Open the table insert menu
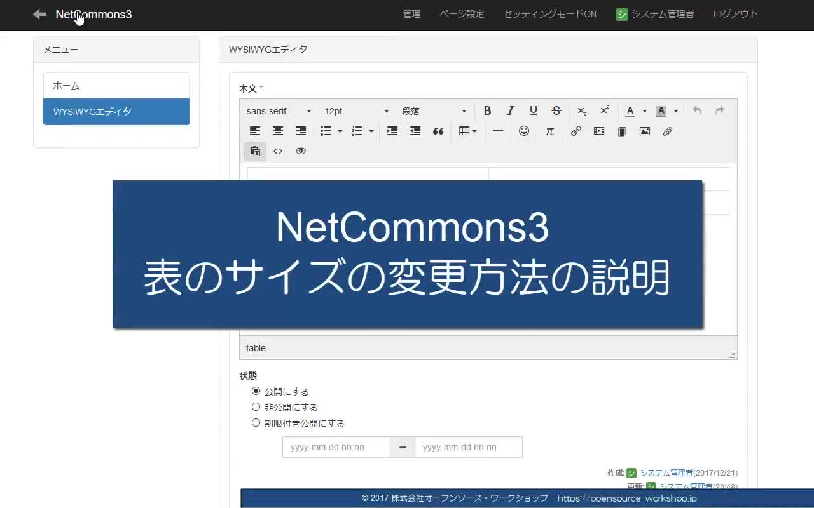Image resolution: width=814 pixels, height=508 pixels. tap(467, 131)
